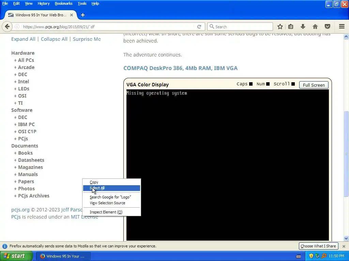Expand the Arcade section
349x261 pixels.
(24, 67)
